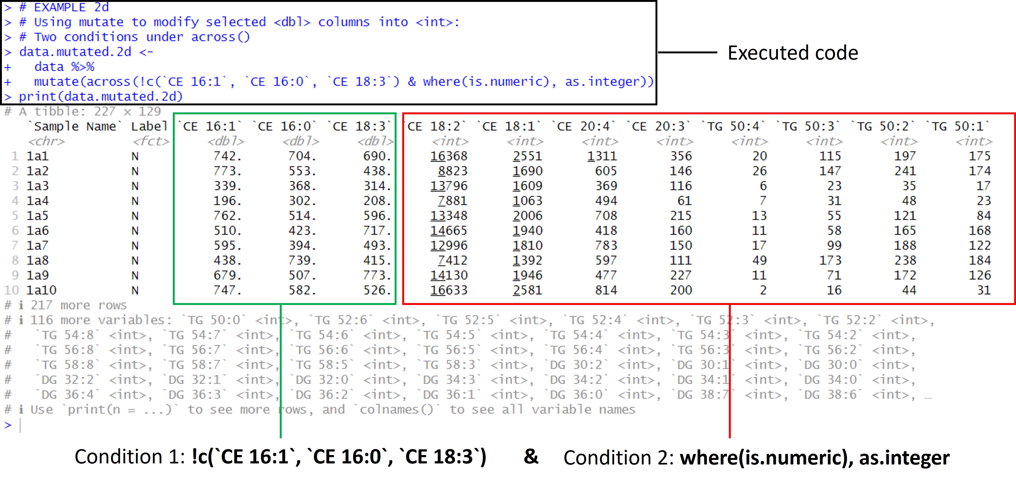Click value 8823 in CE 18:2 column

tap(452, 171)
